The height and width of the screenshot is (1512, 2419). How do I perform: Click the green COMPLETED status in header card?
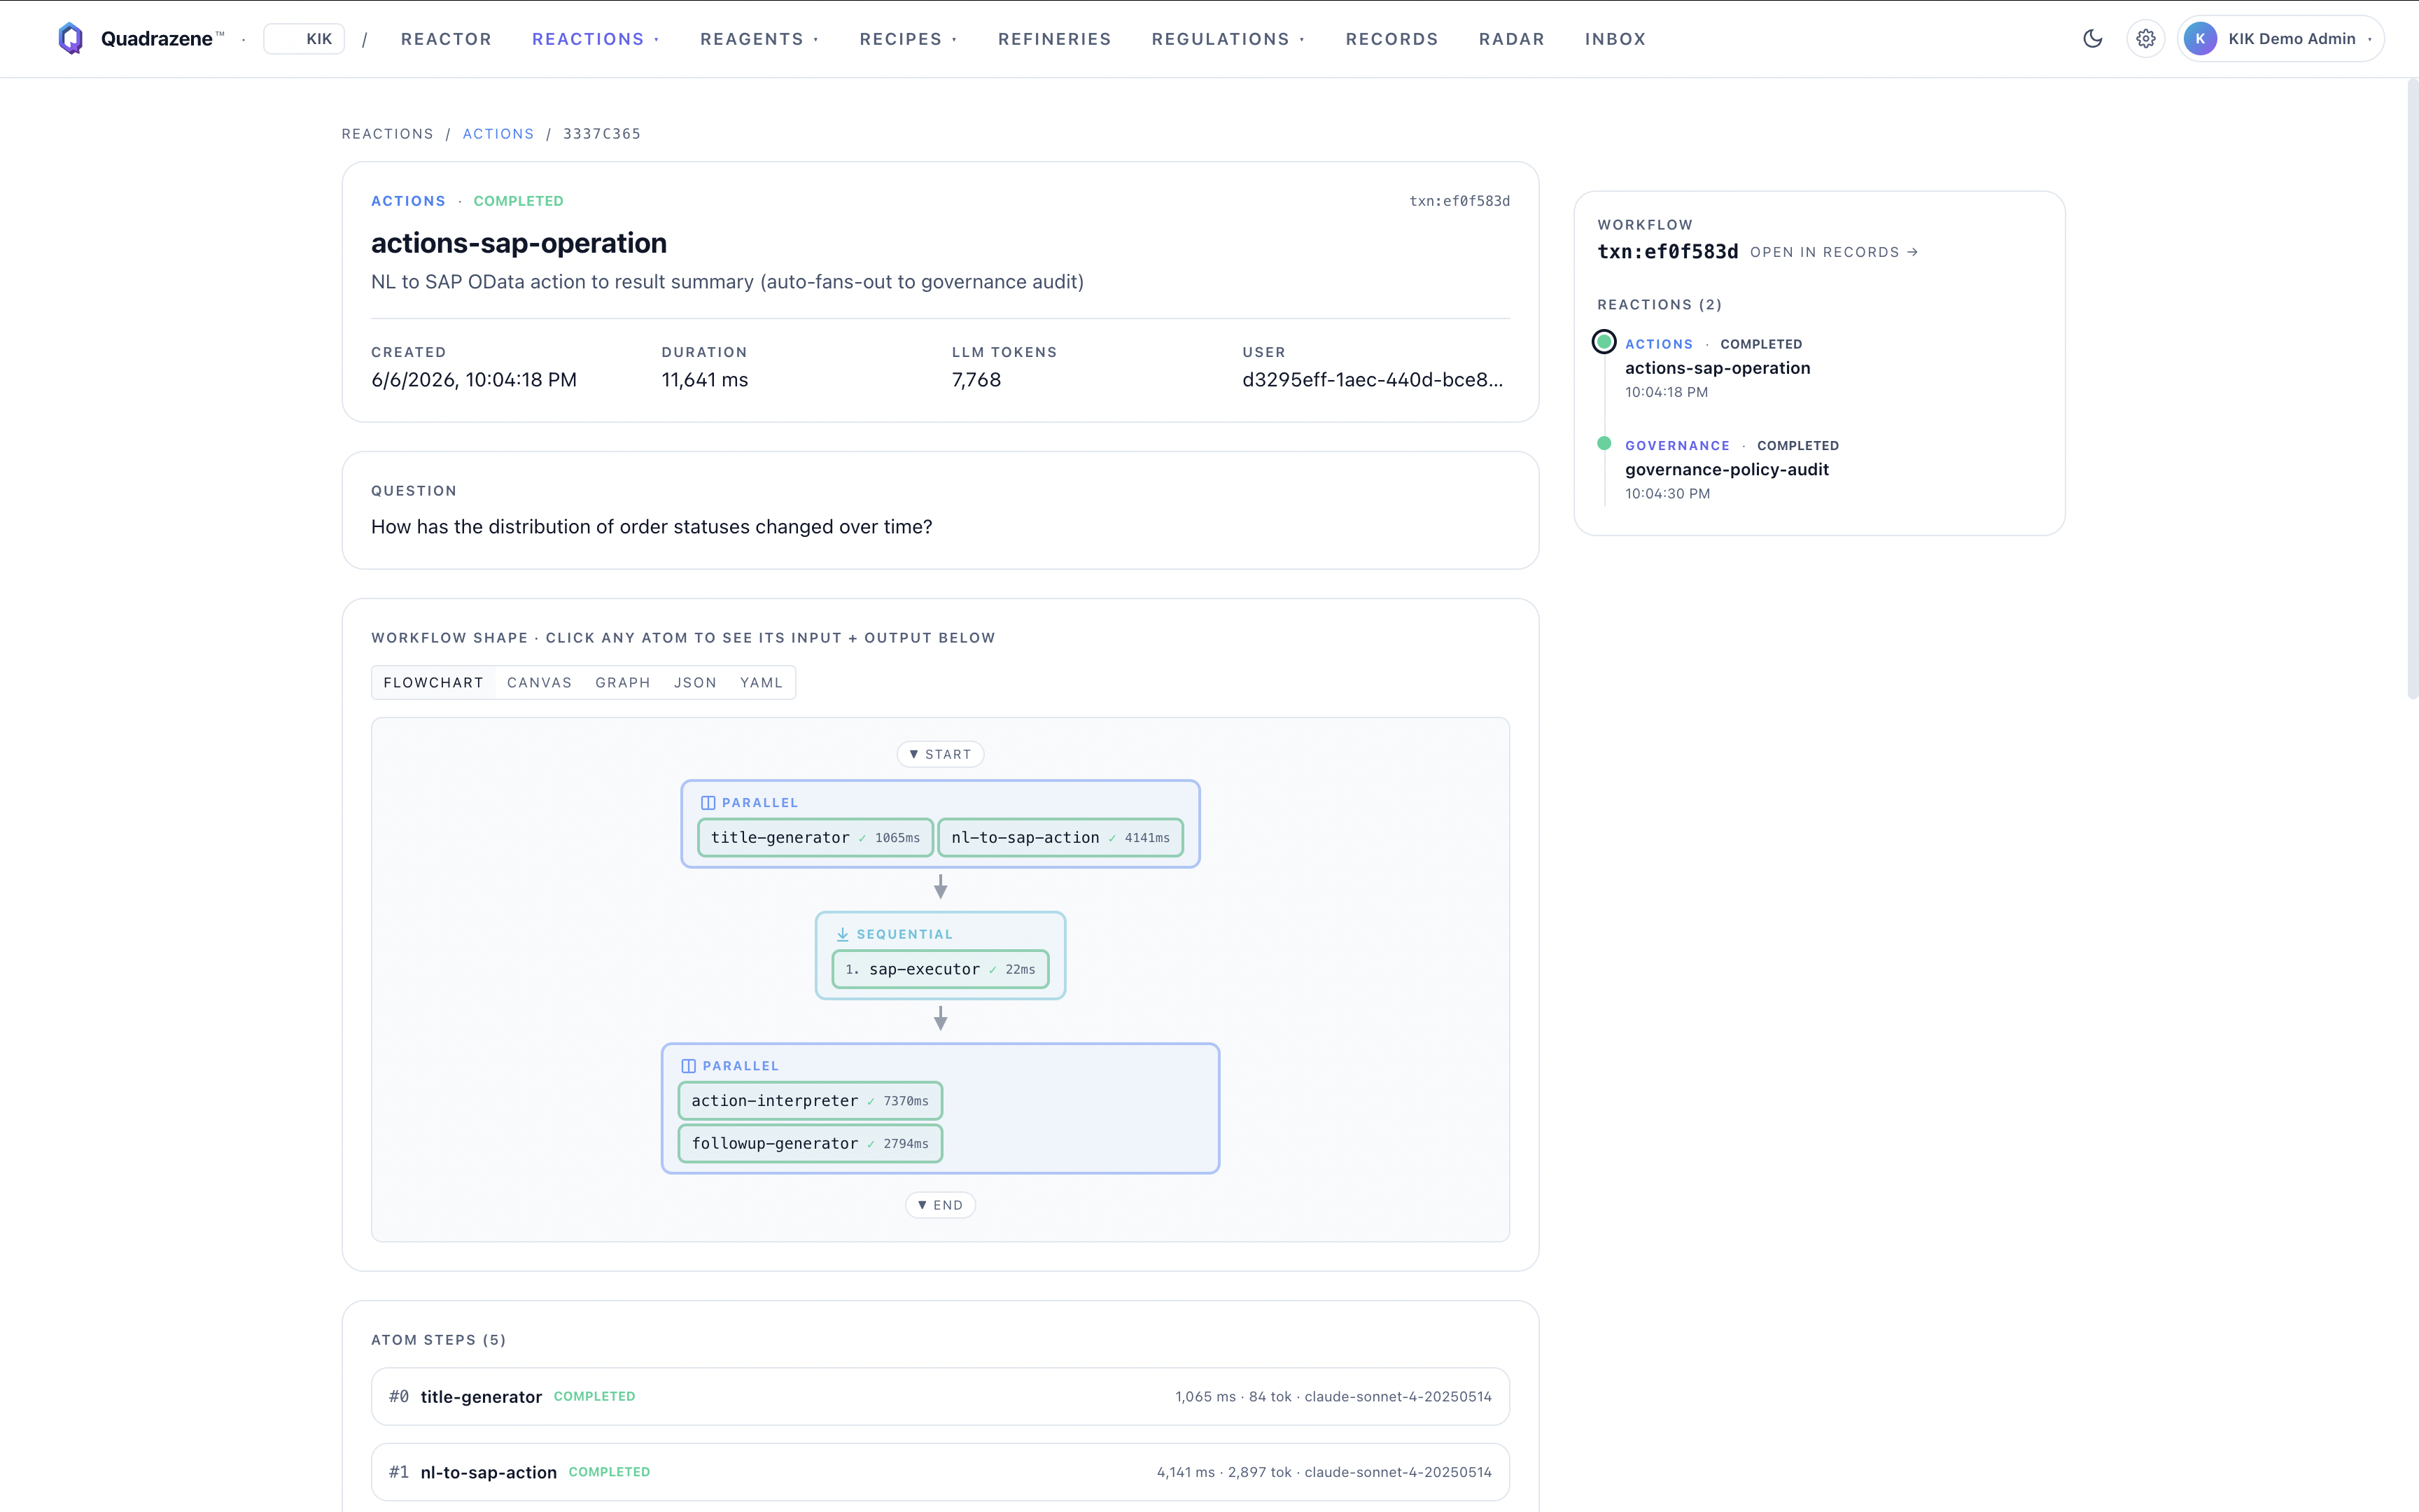pyautogui.click(x=518, y=200)
